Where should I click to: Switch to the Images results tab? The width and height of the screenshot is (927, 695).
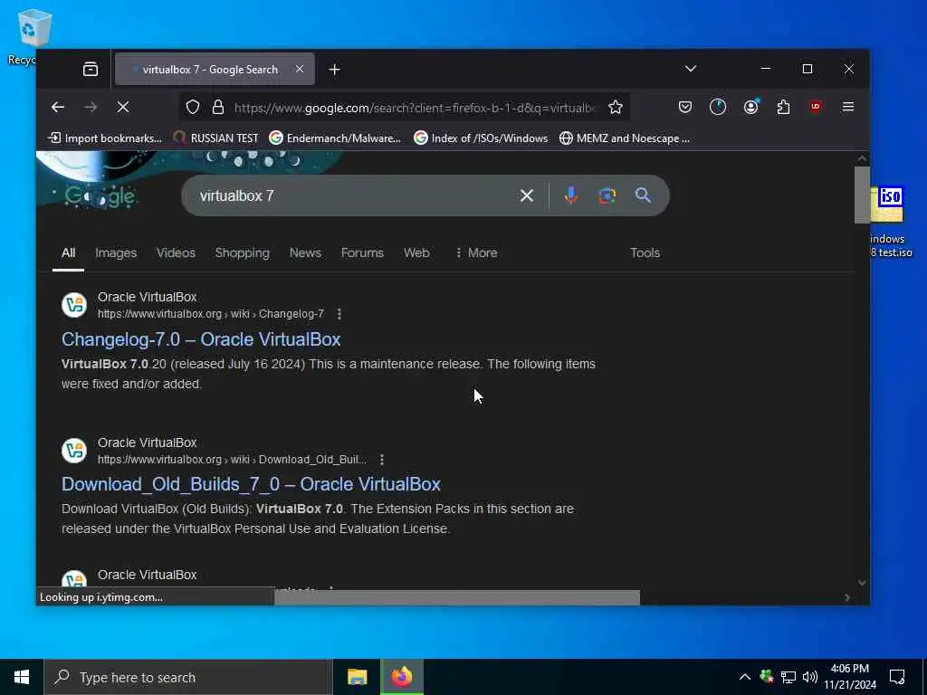116,253
